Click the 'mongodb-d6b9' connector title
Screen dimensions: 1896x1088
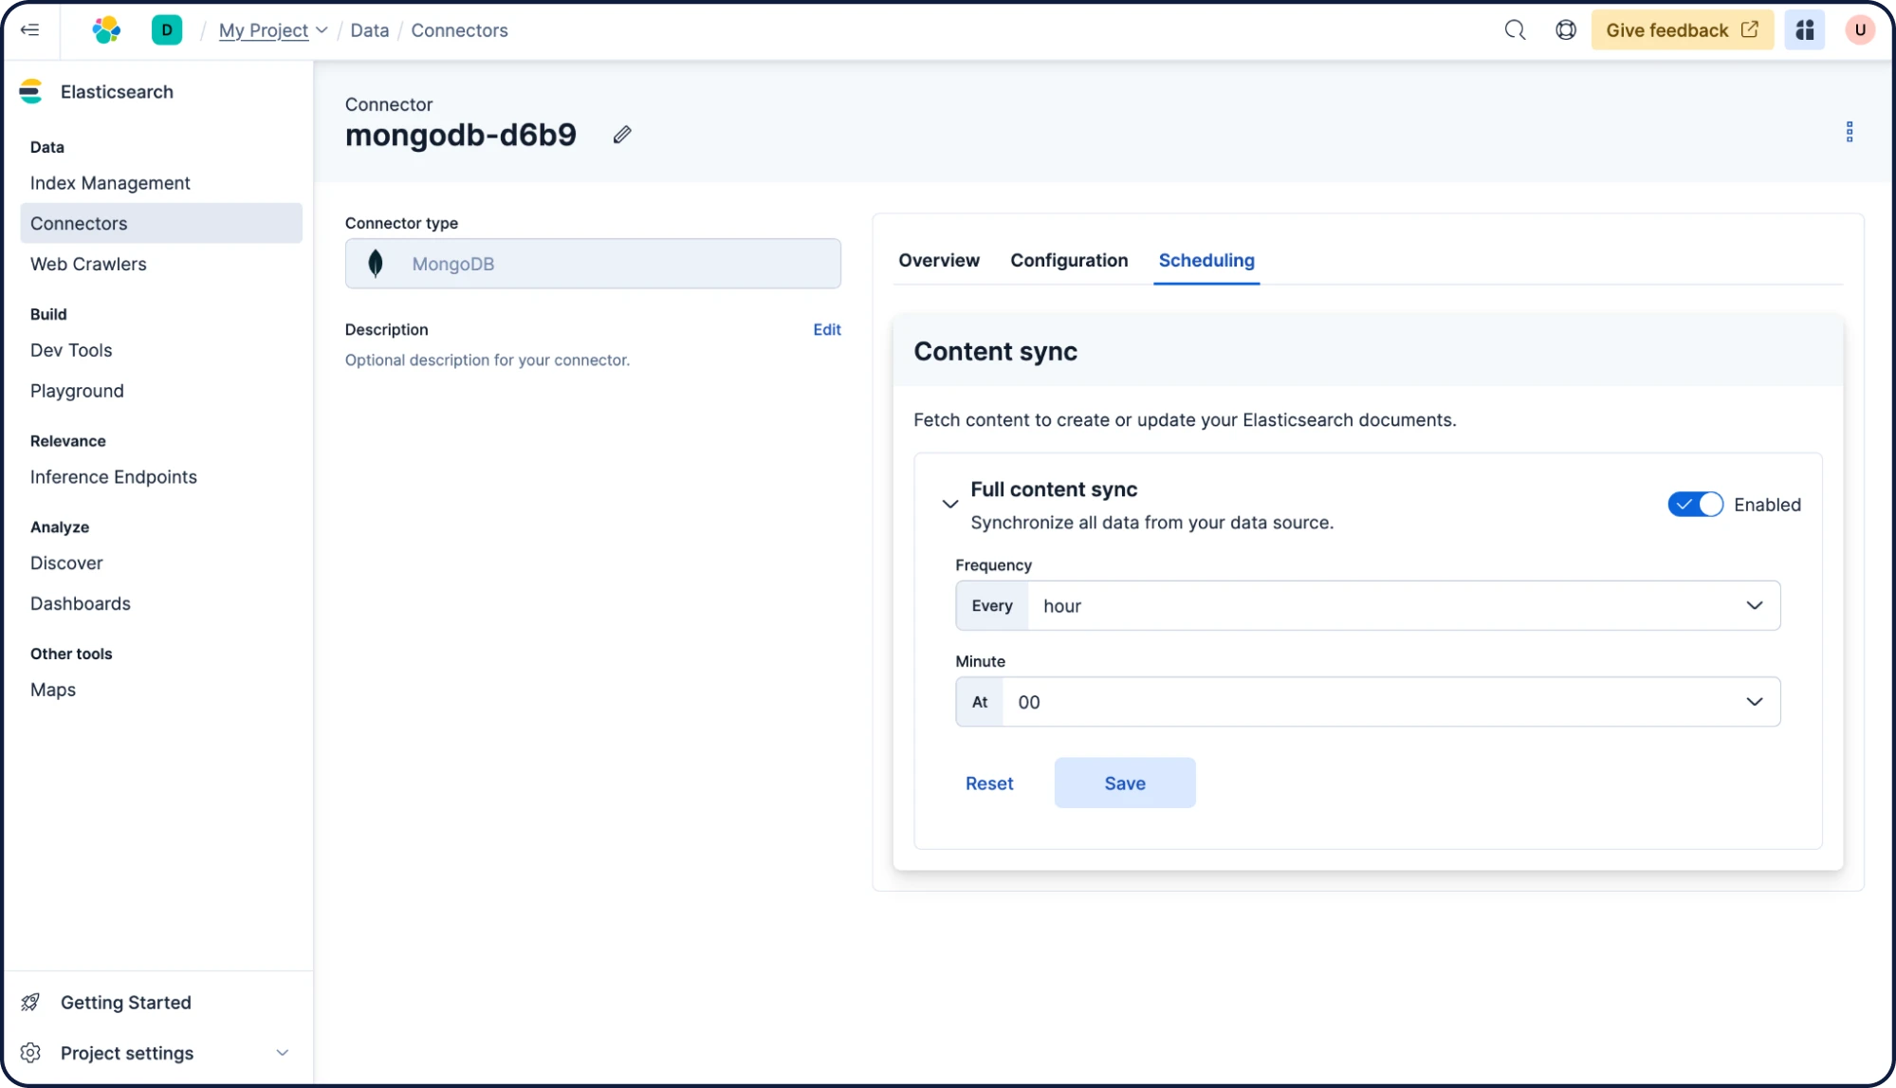click(x=461, y=136)
